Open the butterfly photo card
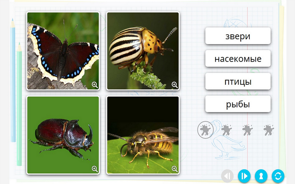The image size is (295, 184). point(63,51)
